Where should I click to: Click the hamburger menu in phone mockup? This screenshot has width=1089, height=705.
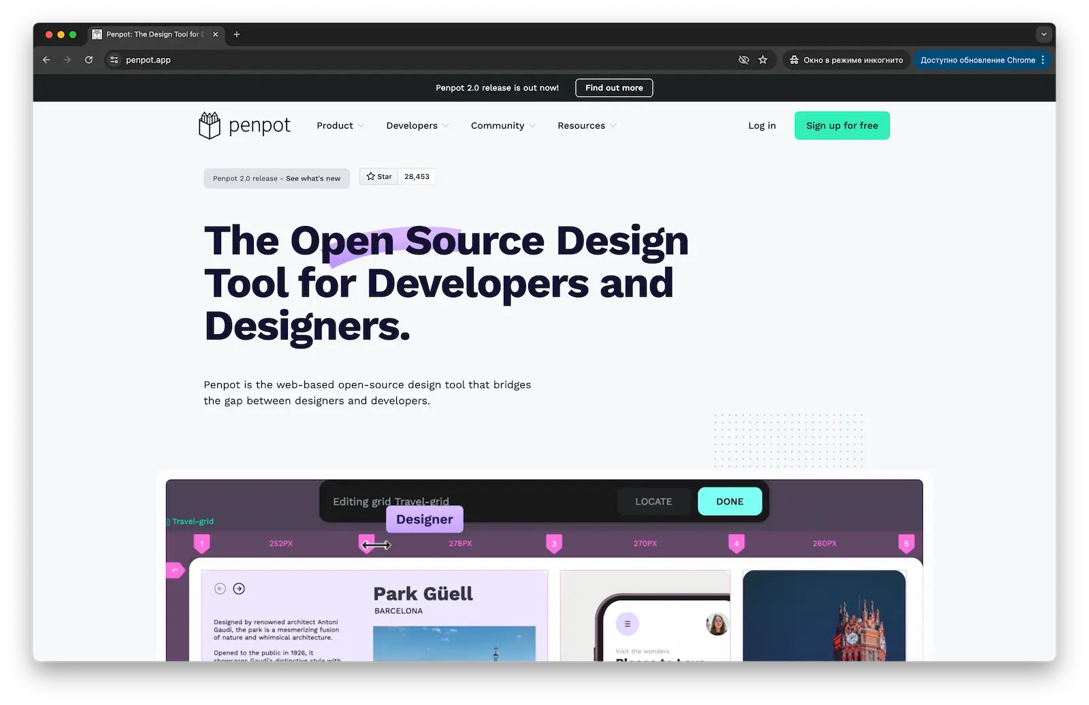628,624
